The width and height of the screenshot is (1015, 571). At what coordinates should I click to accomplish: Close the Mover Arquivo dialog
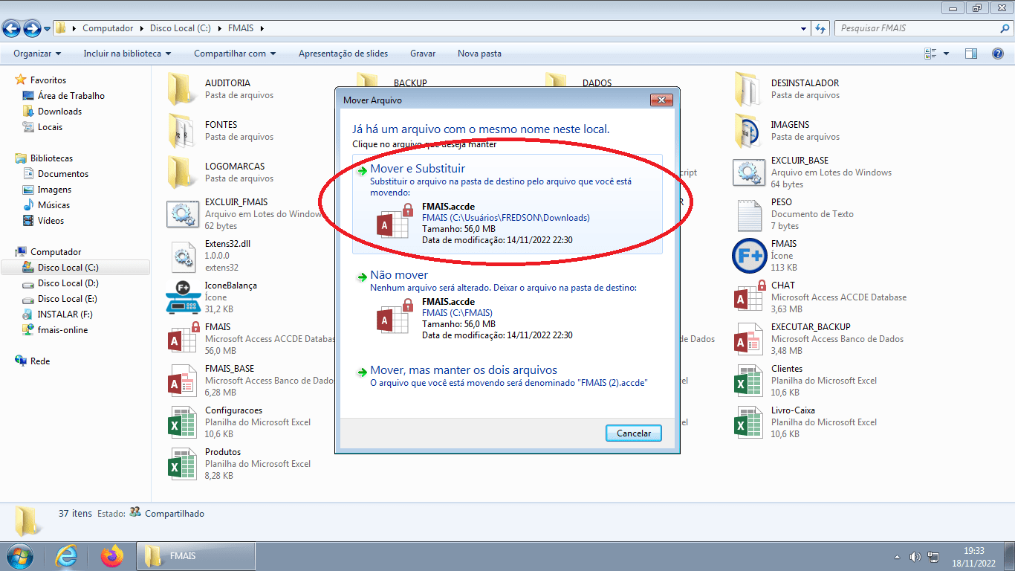pos(661,100)
